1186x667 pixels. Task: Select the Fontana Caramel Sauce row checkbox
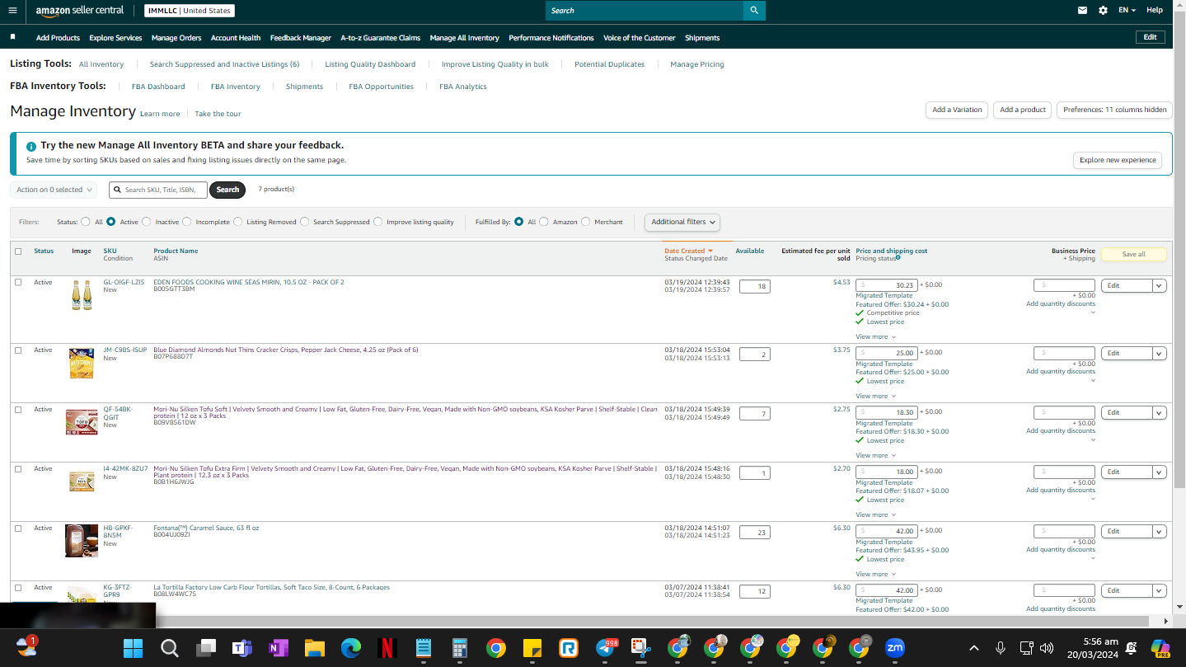18,528
